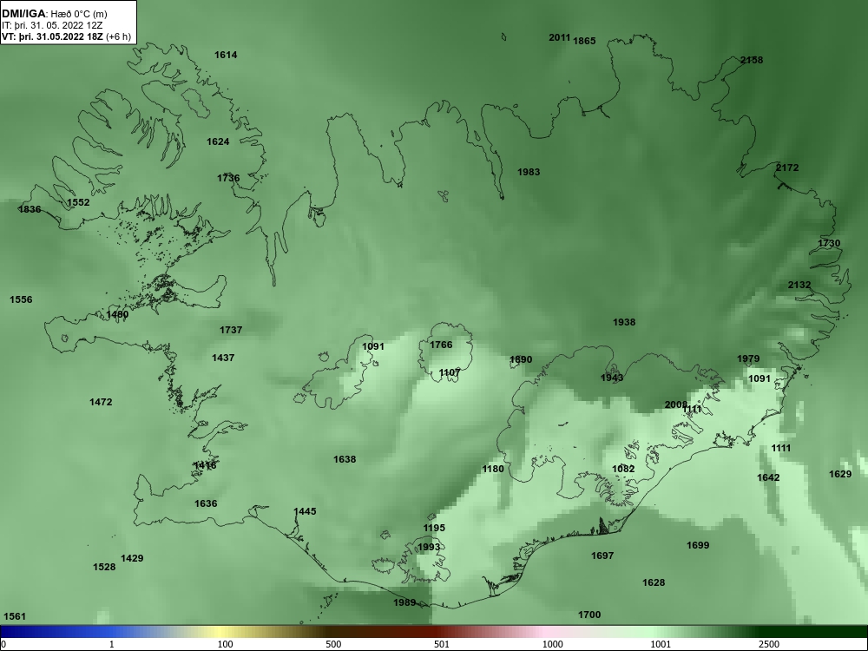This screenshot has width=868, height=651.
Task: Click the 2158 height value
Action: tap(752, 61)
